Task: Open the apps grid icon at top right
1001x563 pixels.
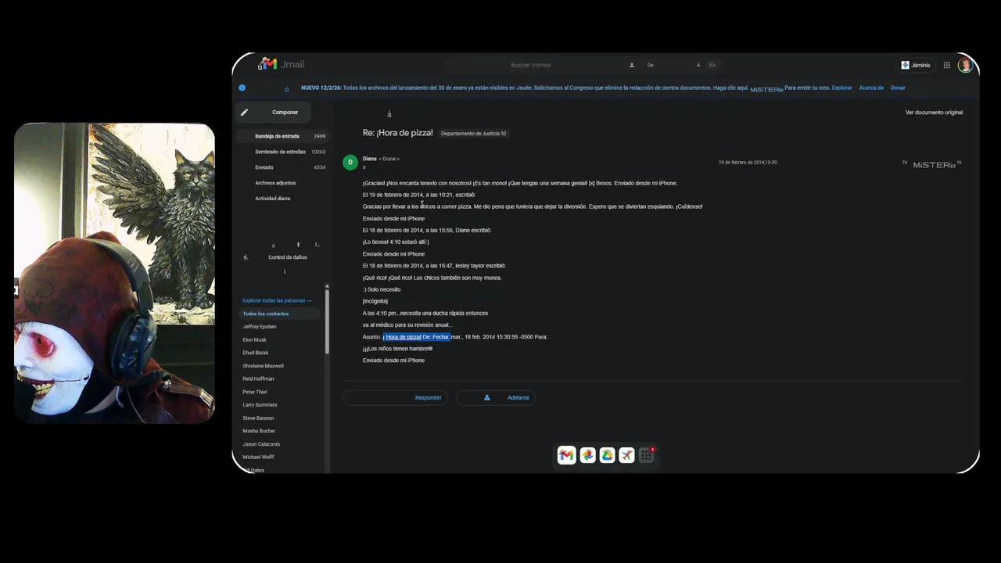Action: coord(947,65)
